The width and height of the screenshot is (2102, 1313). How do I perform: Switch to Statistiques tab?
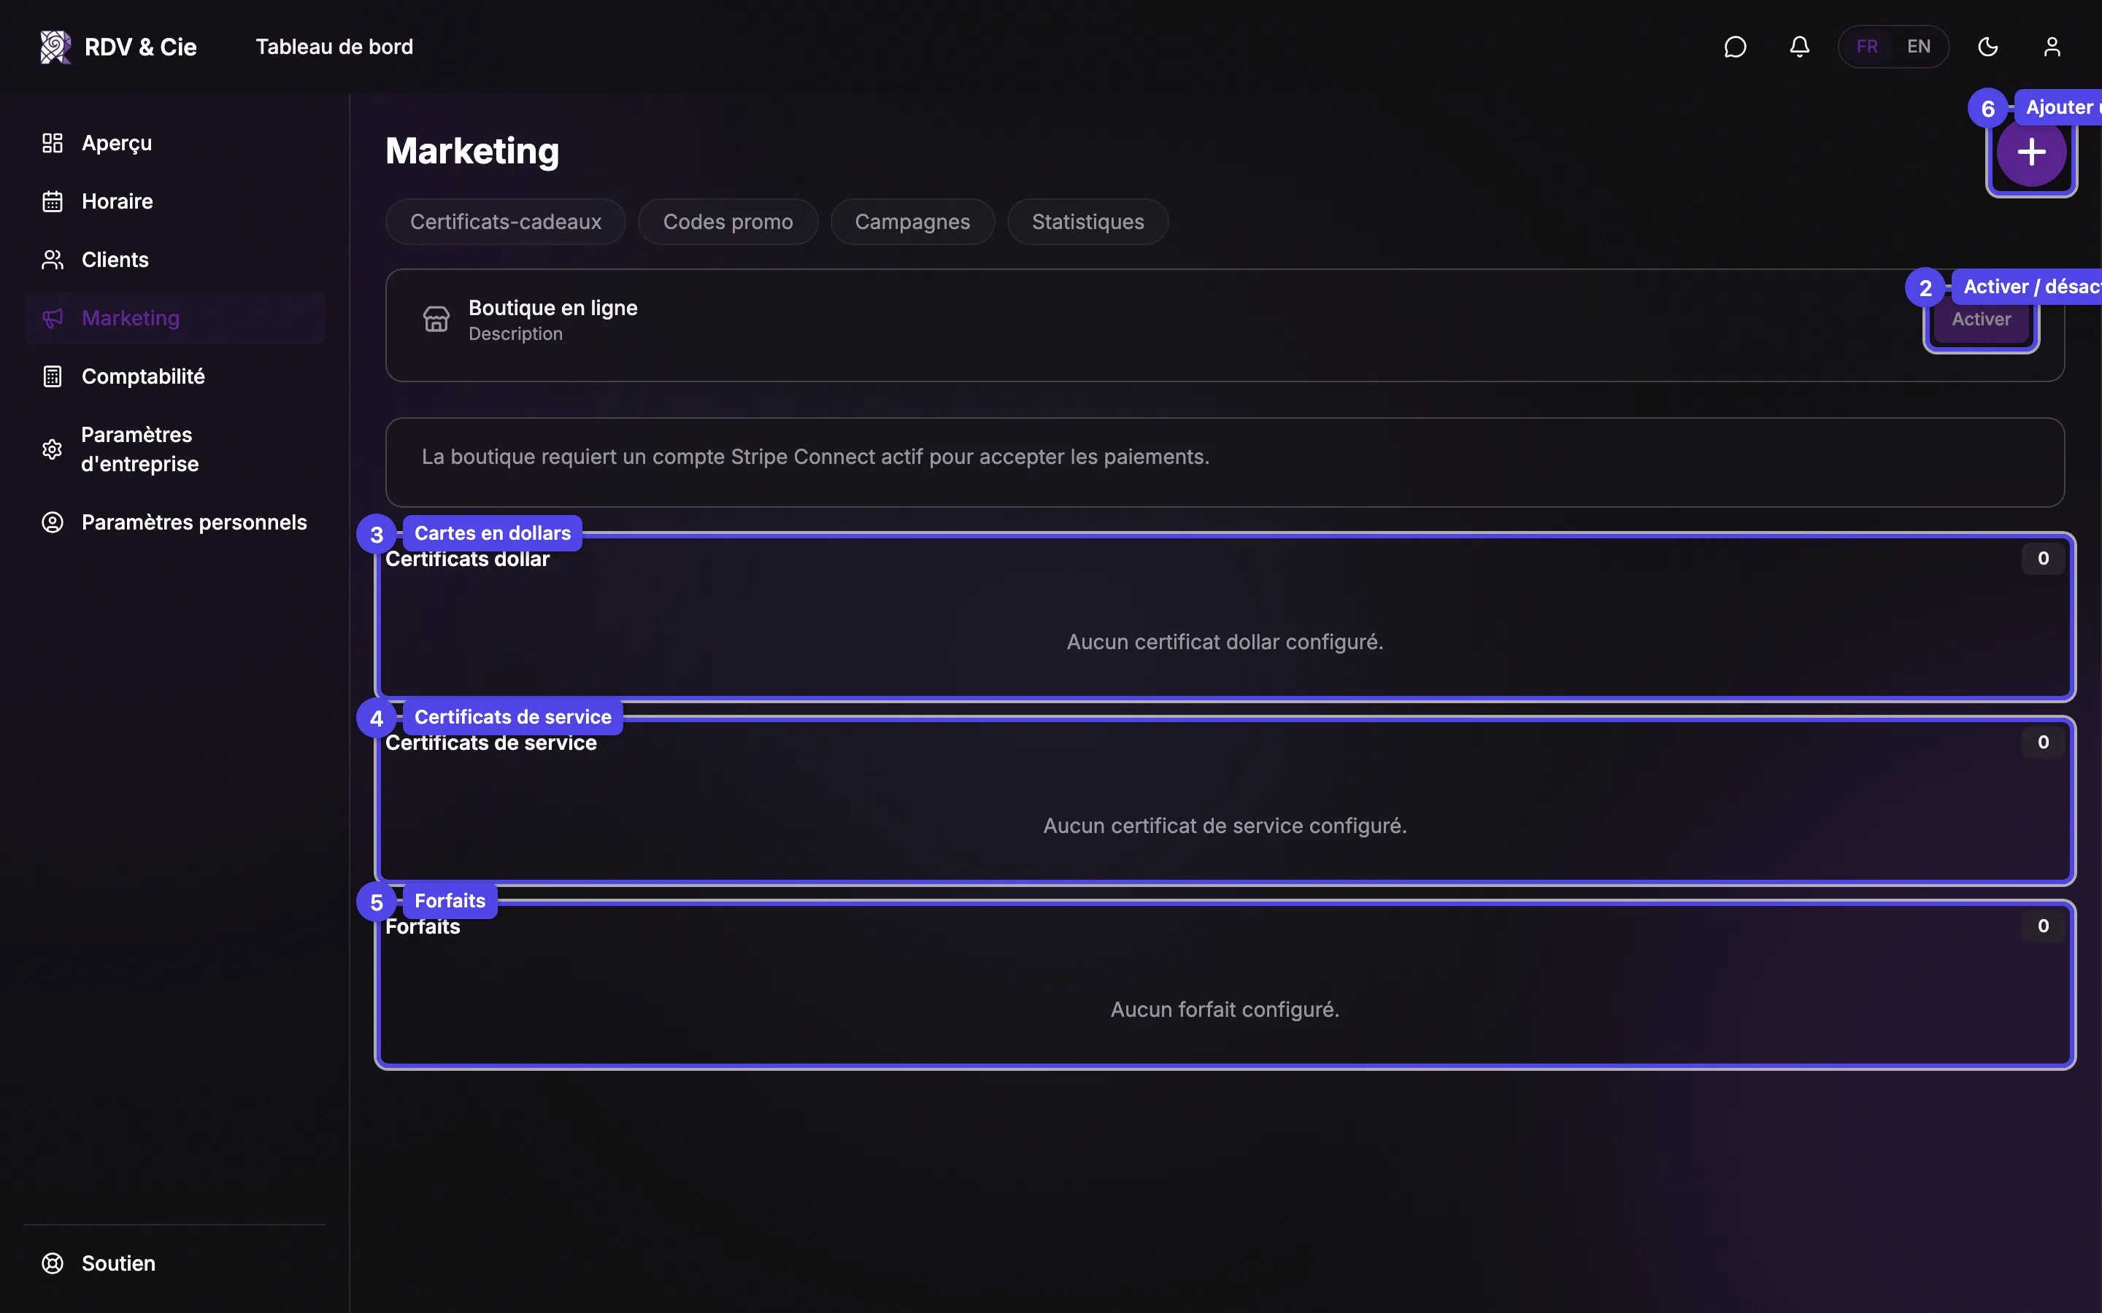1087,222
